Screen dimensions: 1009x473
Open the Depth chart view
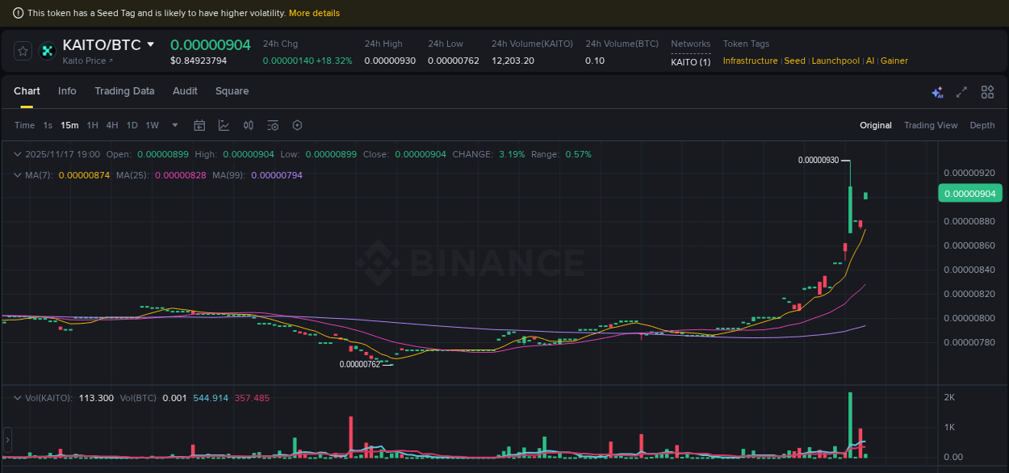point(982,125)
